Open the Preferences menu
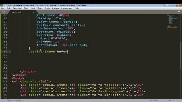The width and height of the screenshot is (182, 102). click(x=67, y=8)
